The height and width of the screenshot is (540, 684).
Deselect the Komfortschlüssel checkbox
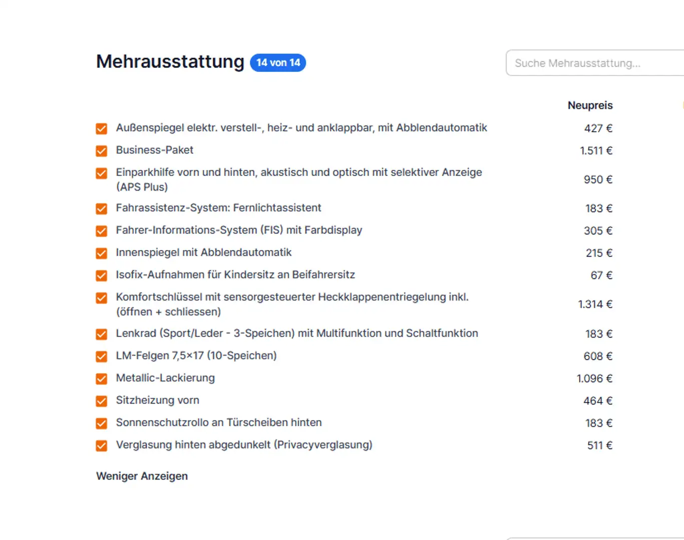click(101, 298)
